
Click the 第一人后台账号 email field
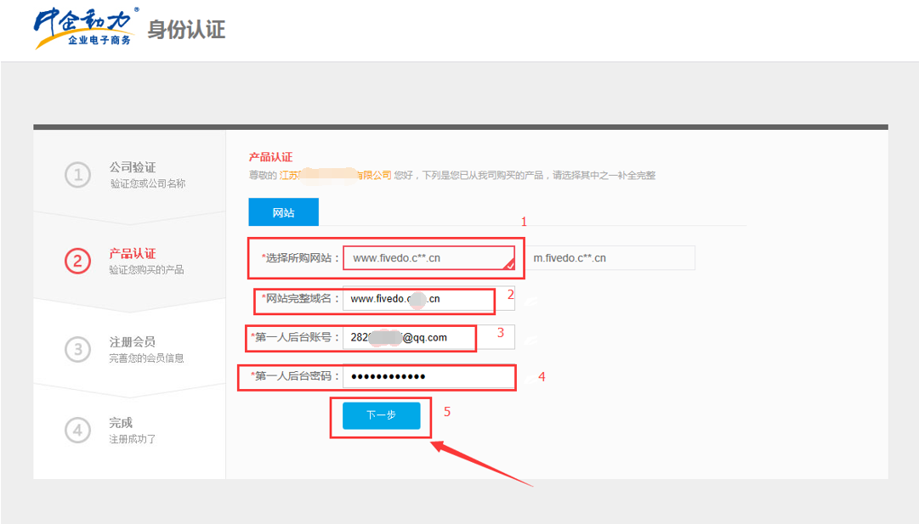(x=428, y=337)
